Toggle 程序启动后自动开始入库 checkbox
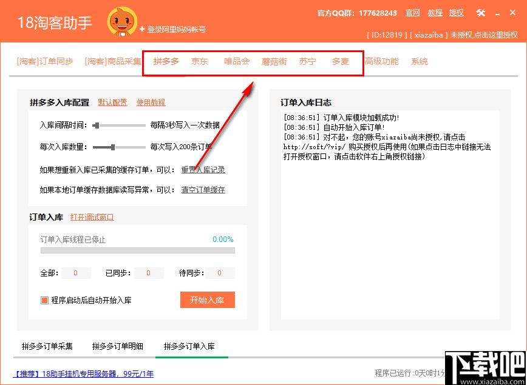The width and height of the screenshot is (527, 385). pyautogui.click(x=44, y=300)
